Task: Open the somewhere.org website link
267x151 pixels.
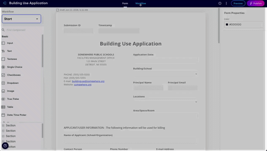Action: point(82,84)
